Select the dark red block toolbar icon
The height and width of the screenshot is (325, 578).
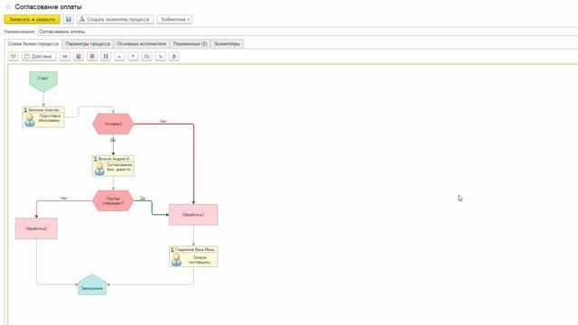(79, 56)
